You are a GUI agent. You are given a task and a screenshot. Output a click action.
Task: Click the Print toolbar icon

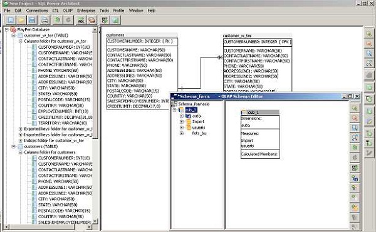(x=44, y=20)
